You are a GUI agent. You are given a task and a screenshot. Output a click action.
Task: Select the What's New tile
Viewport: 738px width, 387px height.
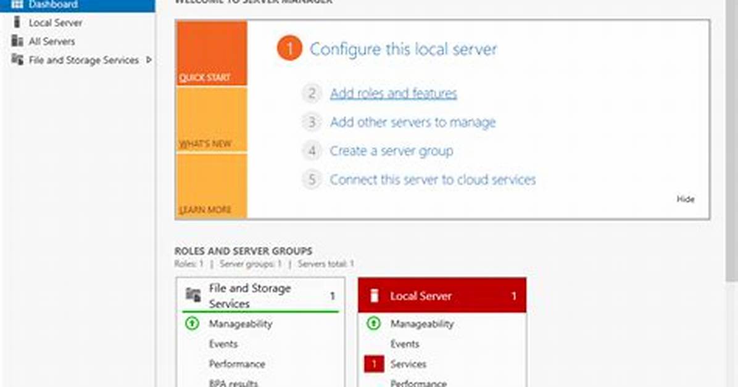tap(211, 120)
